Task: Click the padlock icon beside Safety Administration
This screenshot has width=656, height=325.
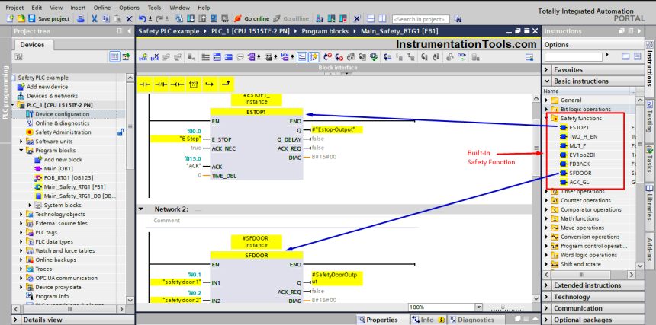Action: click(121, 132)
